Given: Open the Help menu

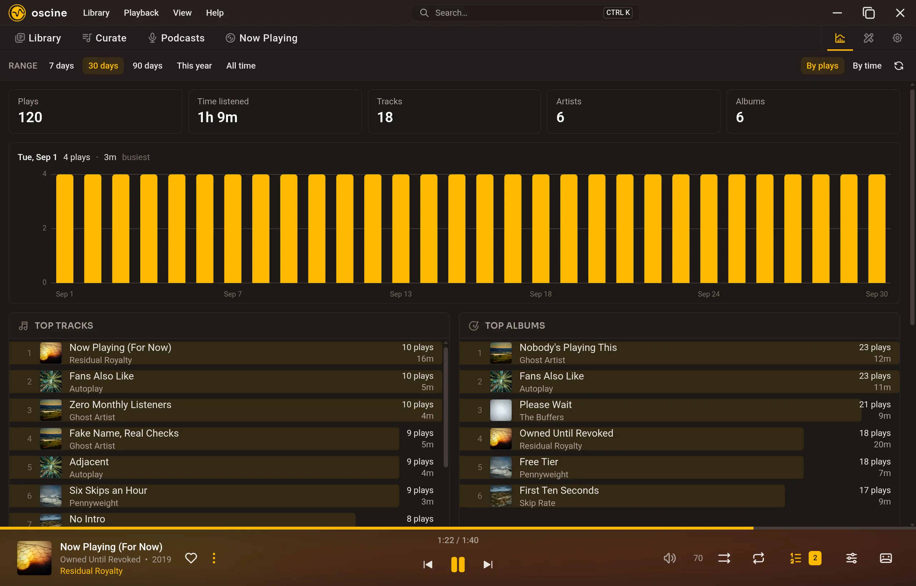Looking at the screenshot, I should tap(215, 13).
